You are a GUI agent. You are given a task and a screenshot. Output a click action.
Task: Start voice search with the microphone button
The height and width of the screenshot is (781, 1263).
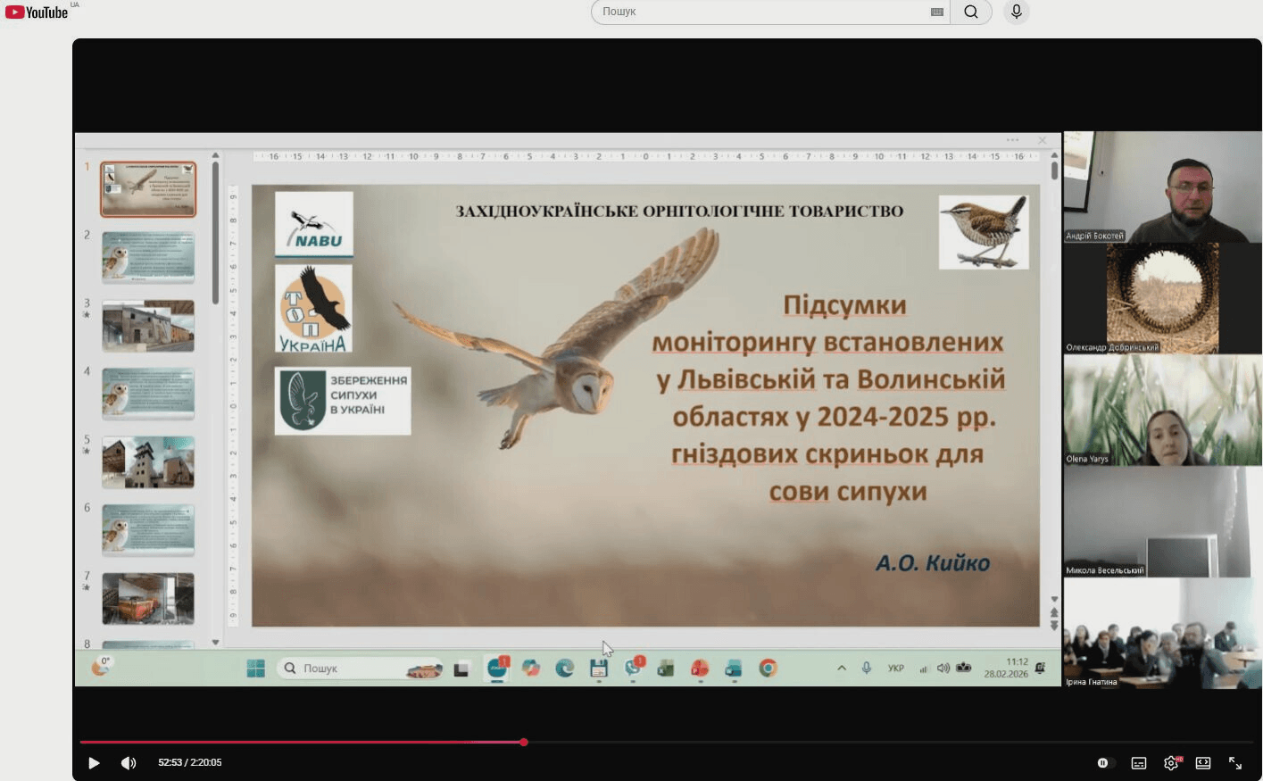click(x=1016, y=12)
